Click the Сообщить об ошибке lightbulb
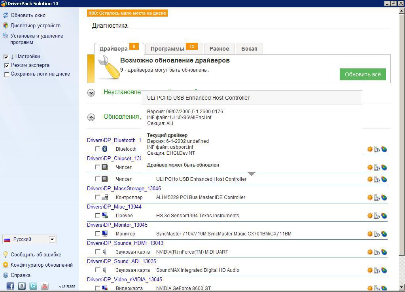405x292 pixels. tap(6, 254)
